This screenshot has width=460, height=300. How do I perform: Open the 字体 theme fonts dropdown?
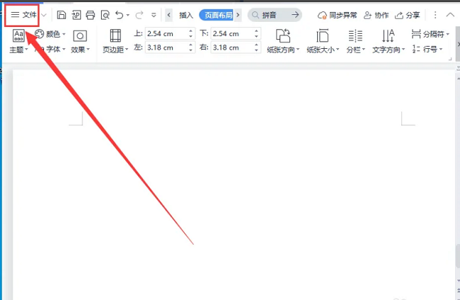(x=50, y=49)
